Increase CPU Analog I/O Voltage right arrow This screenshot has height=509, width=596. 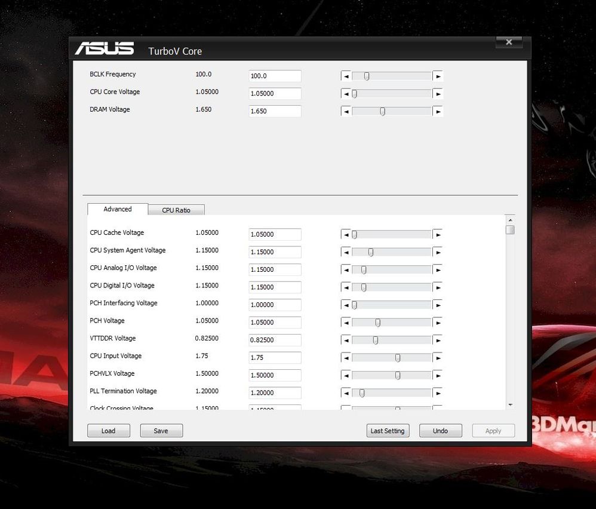pos(438,269)
